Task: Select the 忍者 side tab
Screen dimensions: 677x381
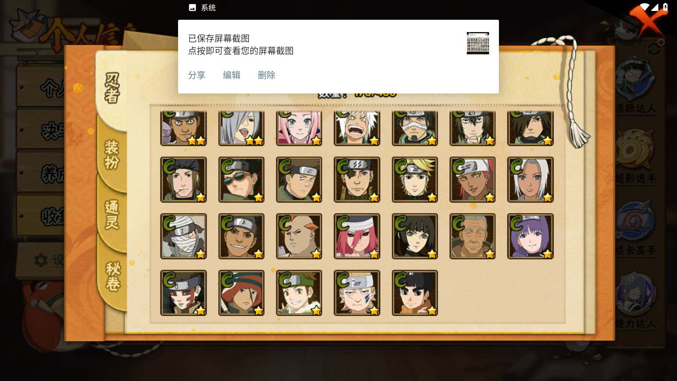Action: click(x=112, y=88)
